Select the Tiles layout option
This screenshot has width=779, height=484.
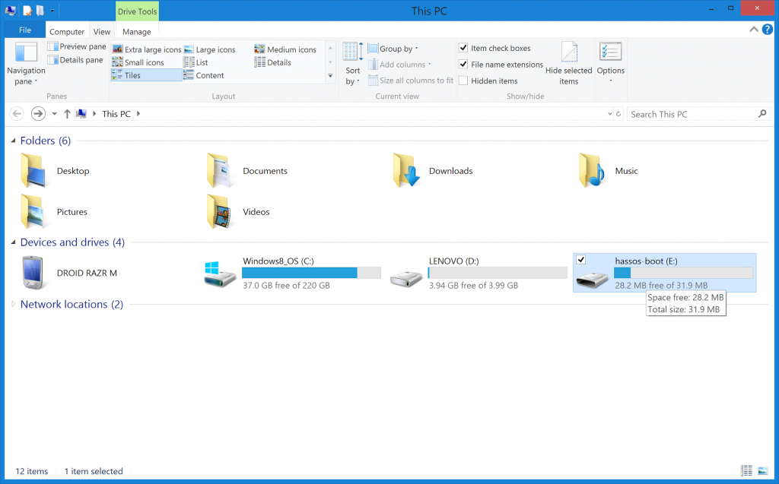(x=147, y=75)
